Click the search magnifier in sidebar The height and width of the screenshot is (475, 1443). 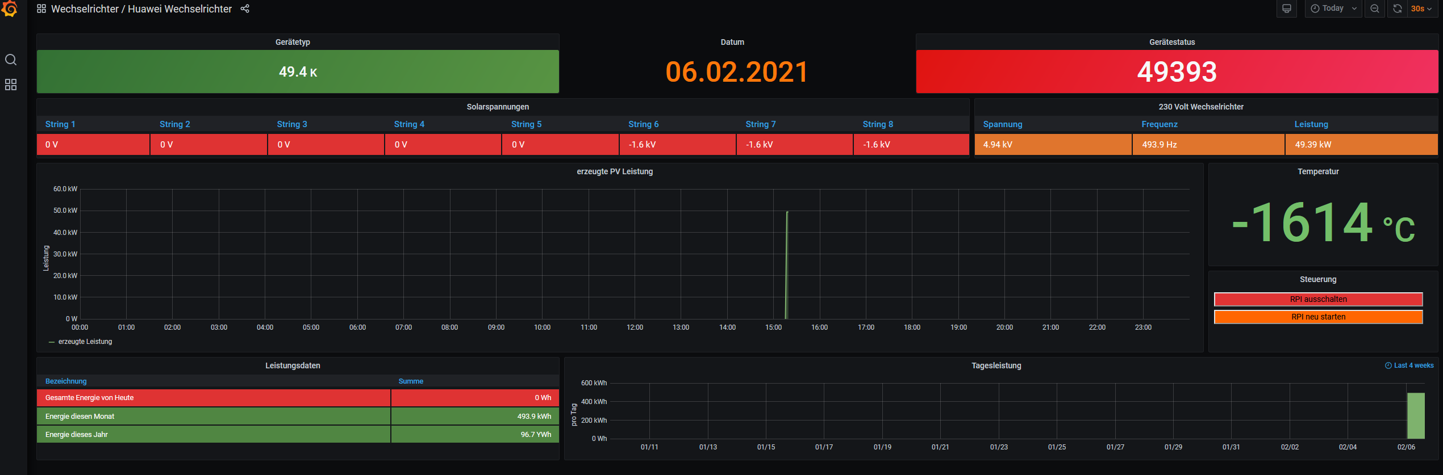click(11, 60)
